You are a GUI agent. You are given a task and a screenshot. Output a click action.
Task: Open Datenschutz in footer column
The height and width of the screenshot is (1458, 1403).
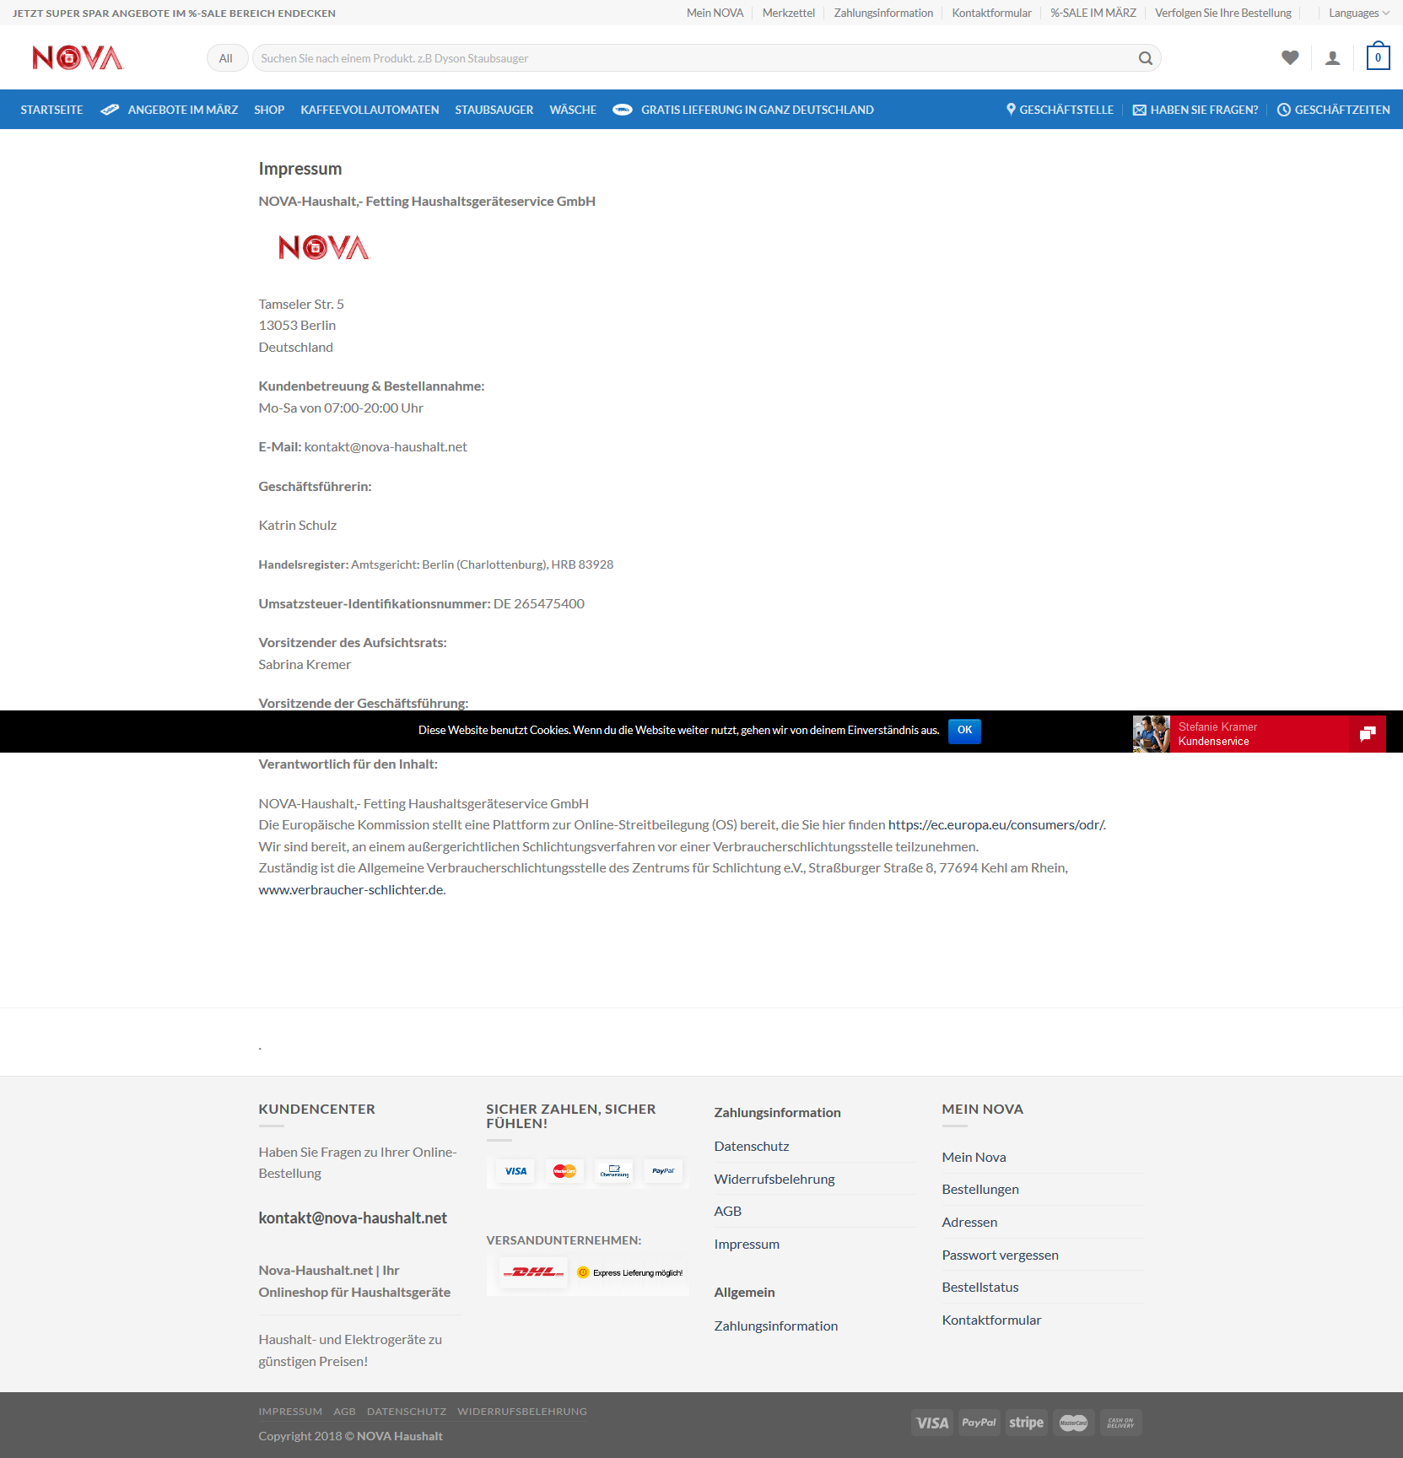752,1146
